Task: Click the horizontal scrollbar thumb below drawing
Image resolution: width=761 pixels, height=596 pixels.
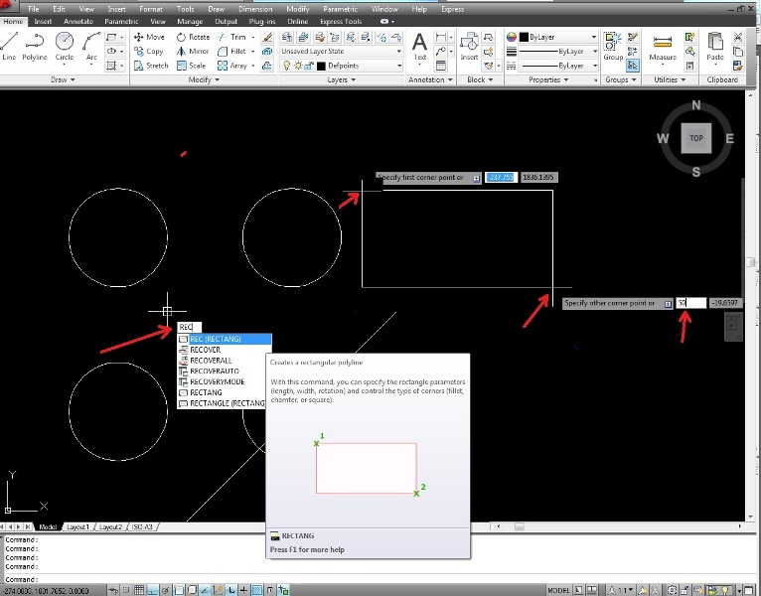Action: 520,526
